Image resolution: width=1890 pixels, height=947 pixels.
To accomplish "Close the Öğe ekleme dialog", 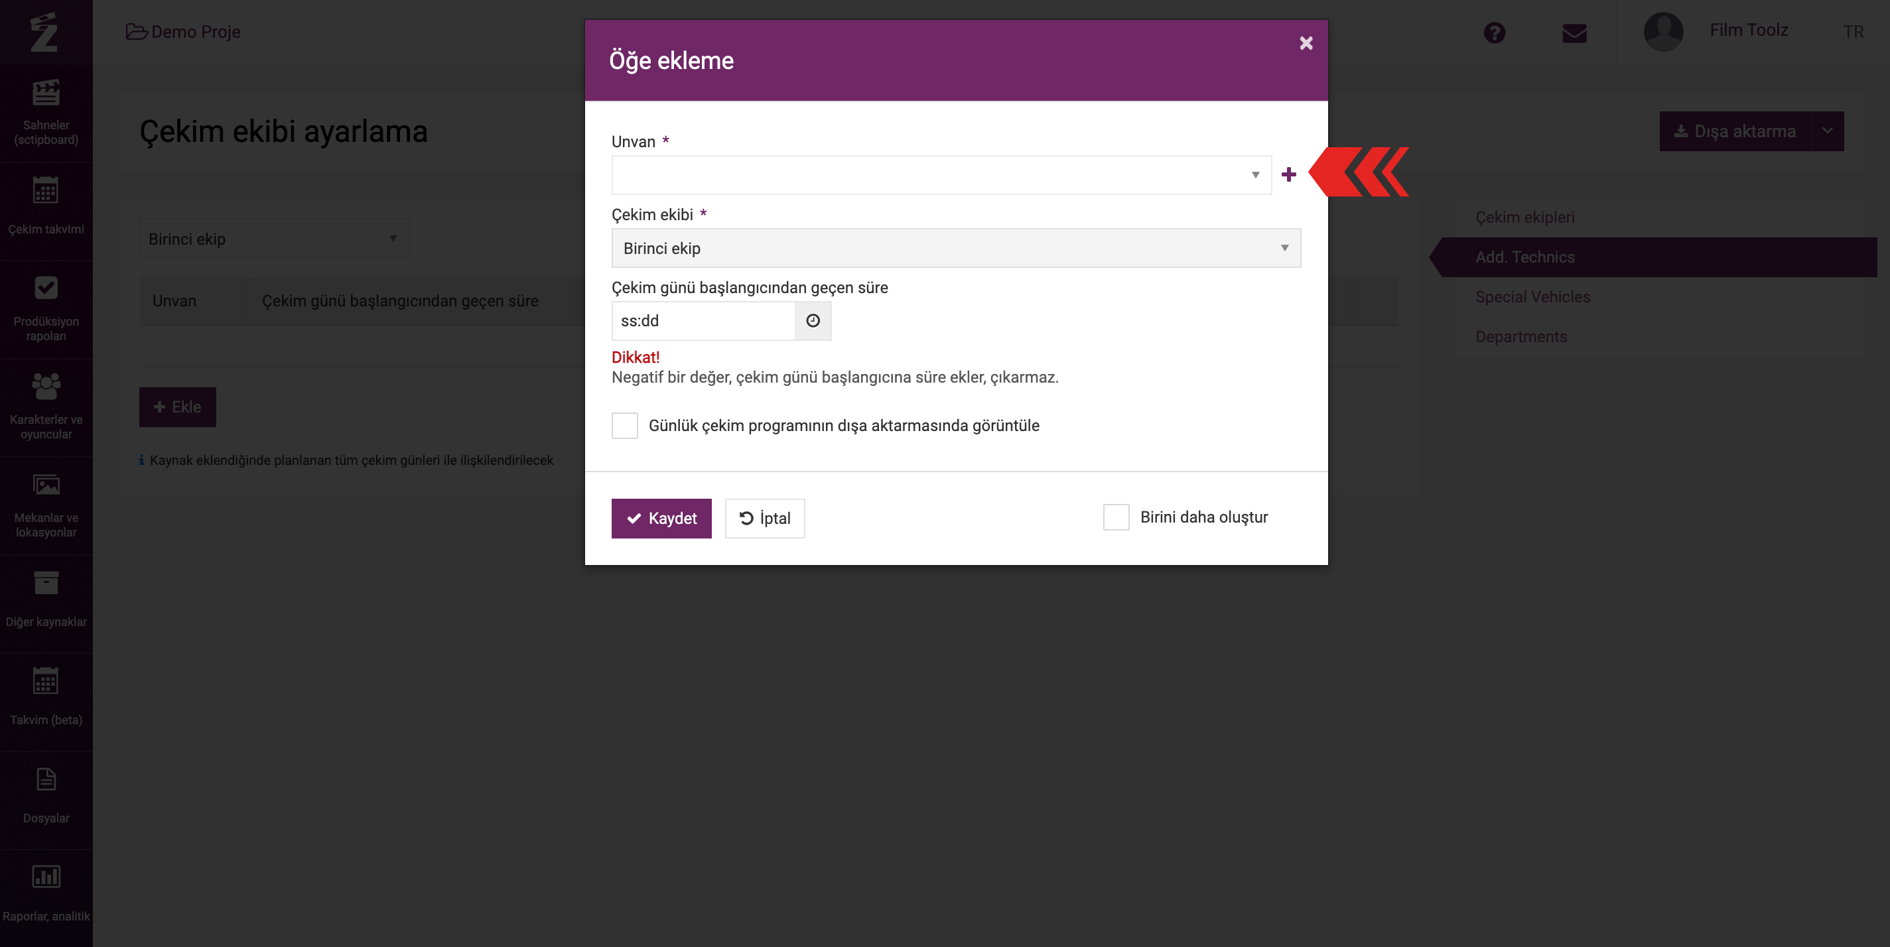I will pos(1306,43).
